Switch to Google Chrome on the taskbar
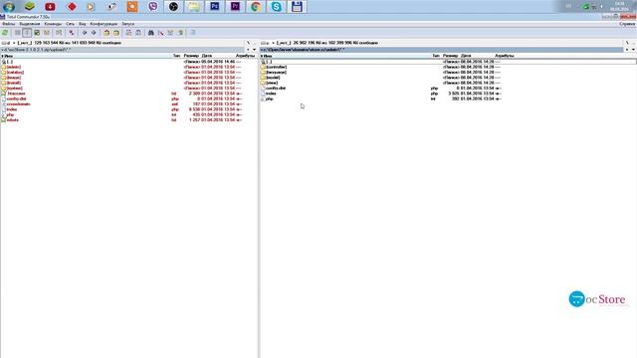637x358 pixels. click(256, 7)
